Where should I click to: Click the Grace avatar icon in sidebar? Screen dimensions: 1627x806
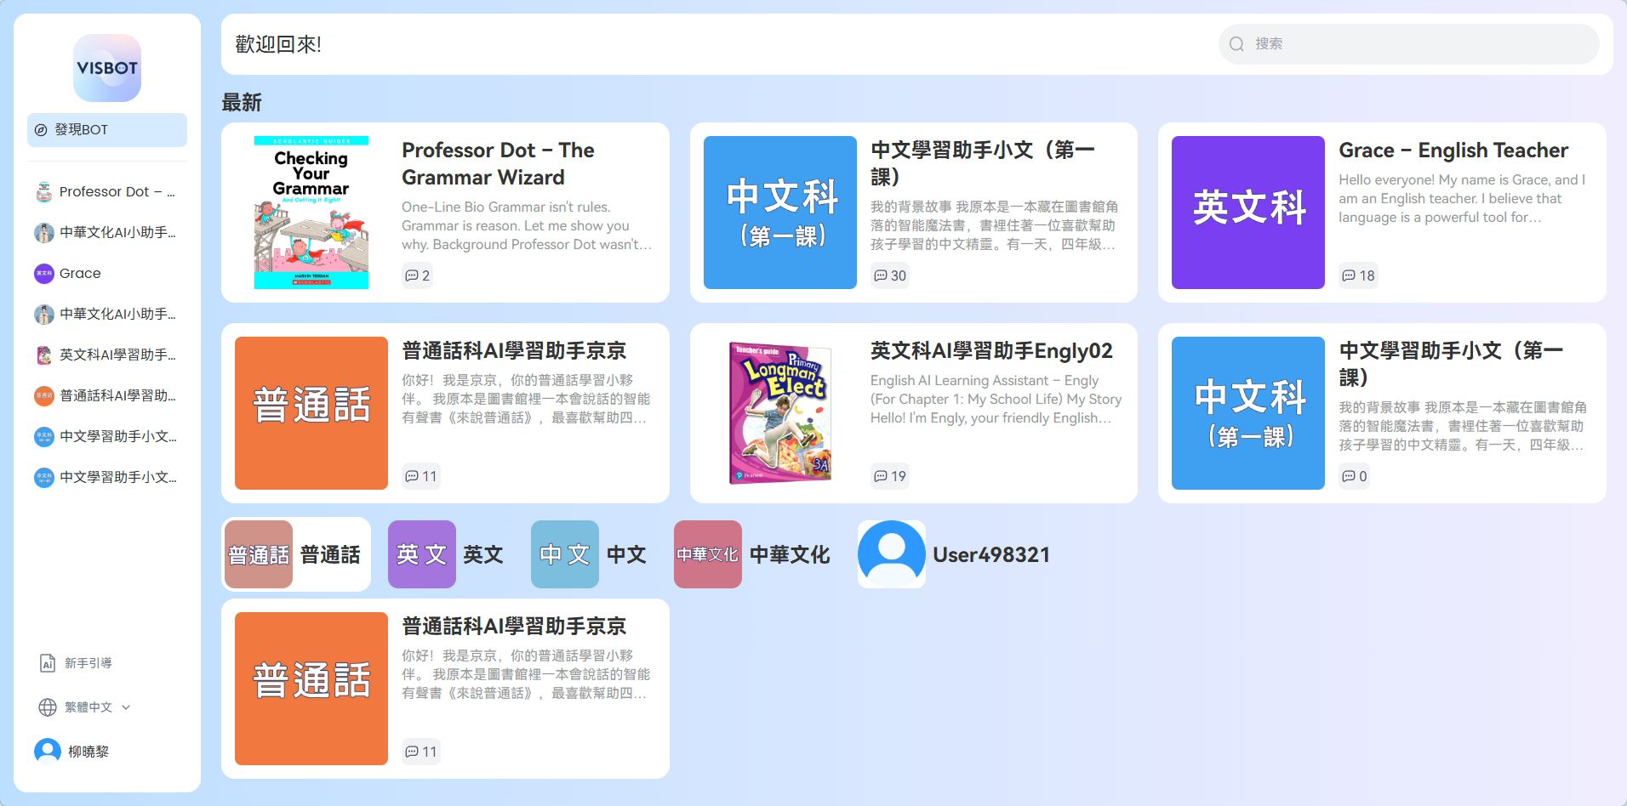pos(44,274)
